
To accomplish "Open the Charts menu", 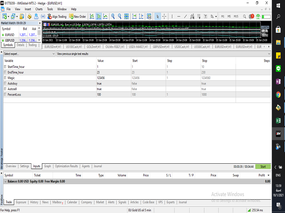I will [x=39, y=9].
